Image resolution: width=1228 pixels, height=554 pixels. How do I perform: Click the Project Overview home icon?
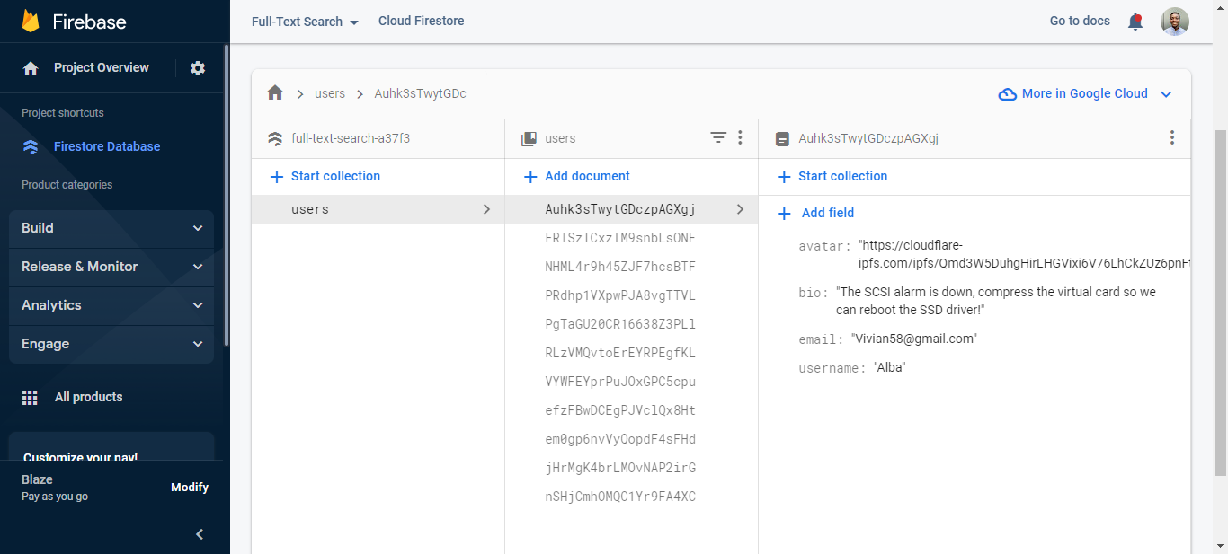(x=31, y=68)
